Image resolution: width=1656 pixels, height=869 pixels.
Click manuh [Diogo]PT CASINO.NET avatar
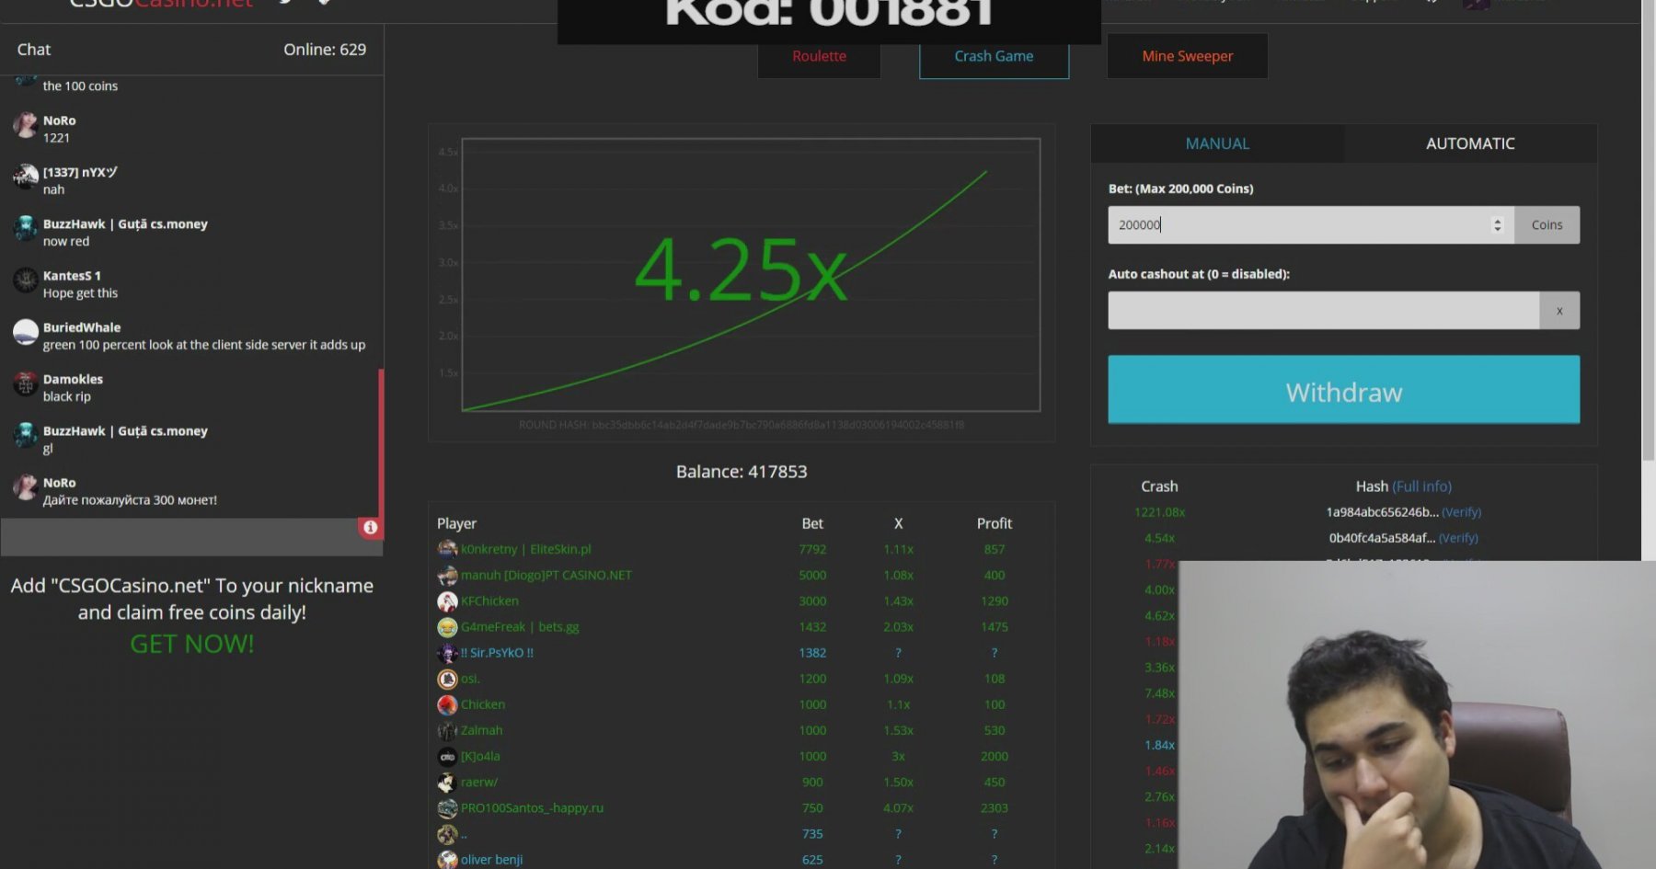(447, 576)
